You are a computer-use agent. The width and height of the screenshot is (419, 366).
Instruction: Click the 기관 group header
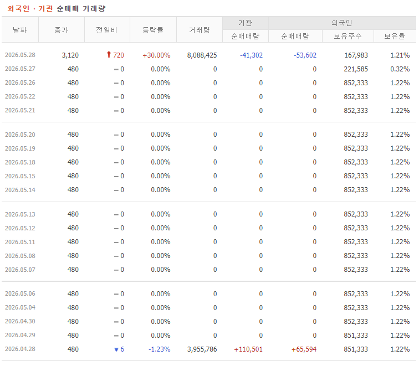click(246, 23)
